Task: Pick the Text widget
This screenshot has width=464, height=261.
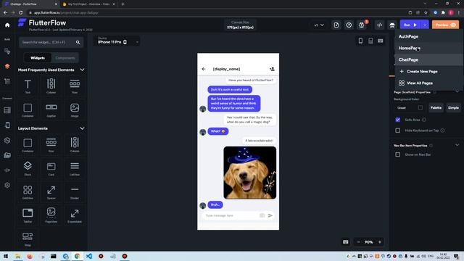Action: click(28, 86)
